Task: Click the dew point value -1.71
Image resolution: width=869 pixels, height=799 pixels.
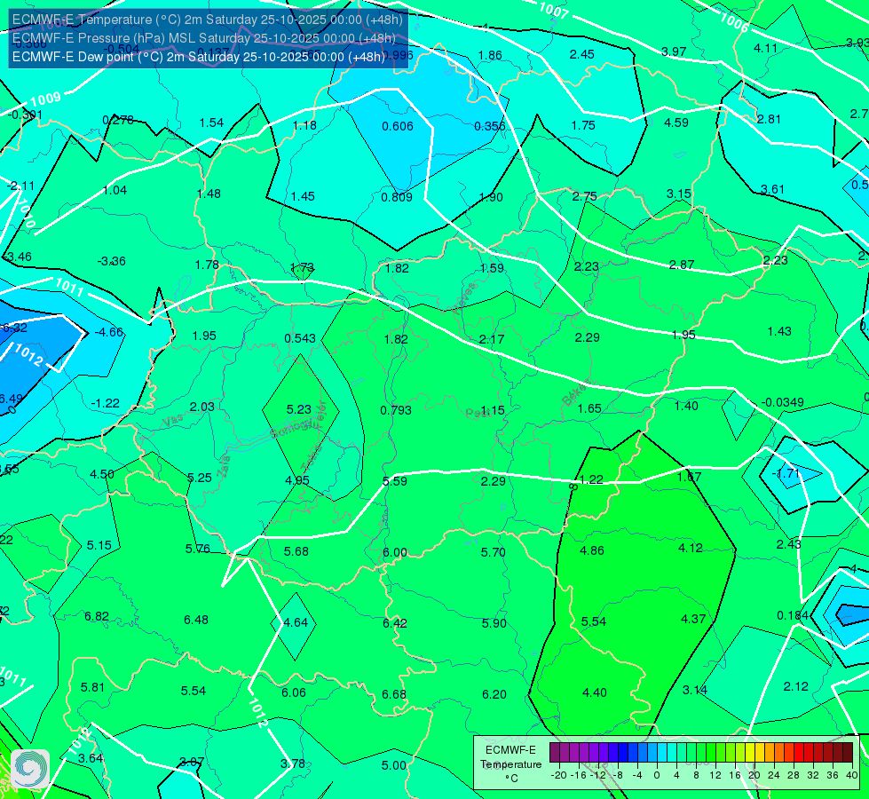Action: tap(786, 473)
